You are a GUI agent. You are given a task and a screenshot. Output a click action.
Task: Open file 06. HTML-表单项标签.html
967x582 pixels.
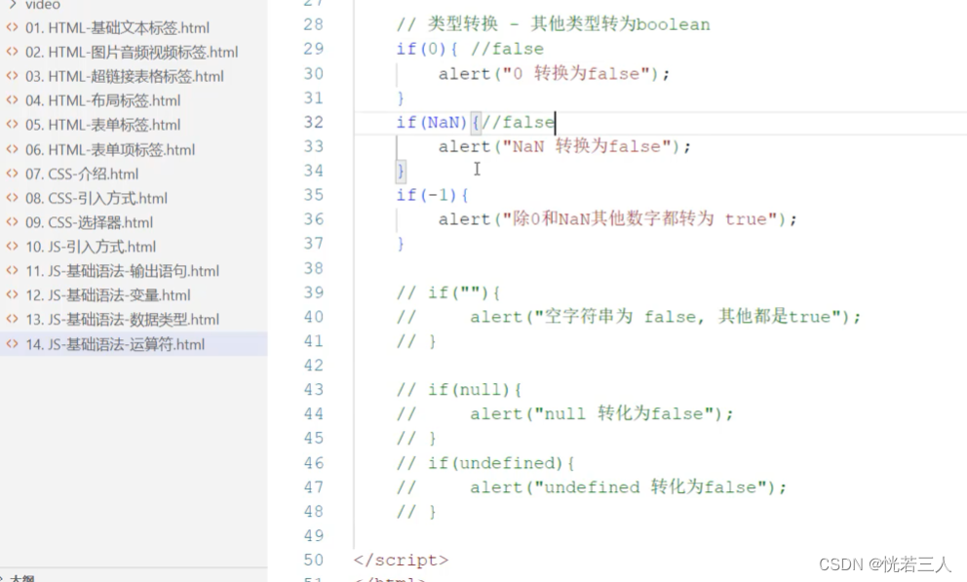coord(110,149)
